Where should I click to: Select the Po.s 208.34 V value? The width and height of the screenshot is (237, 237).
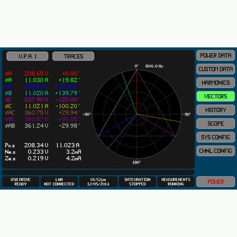pos(36,145)
